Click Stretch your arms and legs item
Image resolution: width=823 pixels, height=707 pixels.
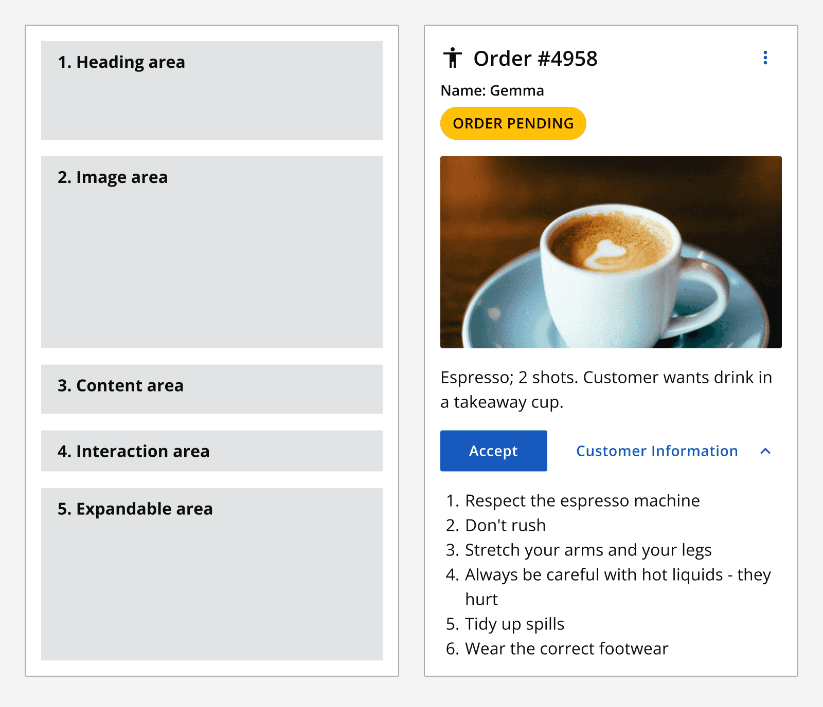tap(588, 550)
